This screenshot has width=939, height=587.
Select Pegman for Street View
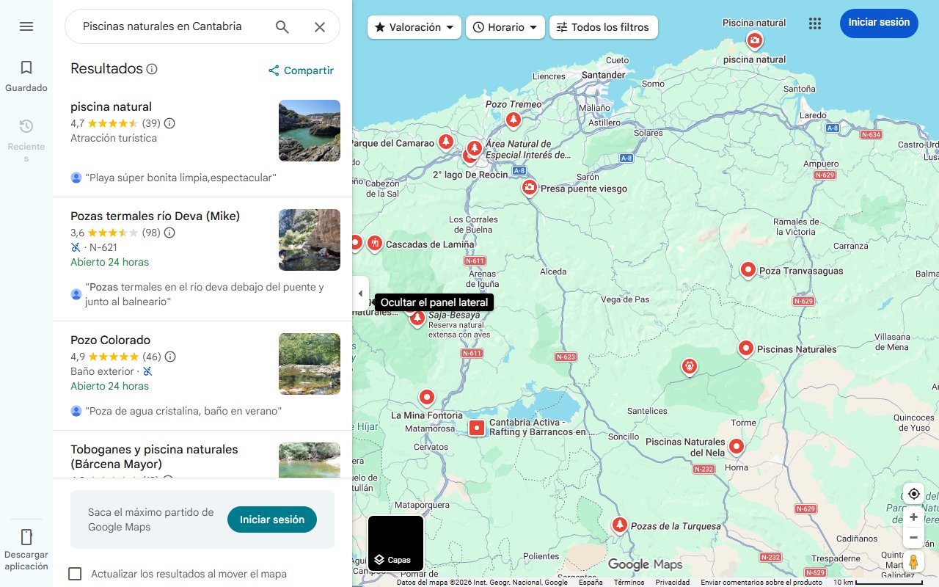(913, 561)
